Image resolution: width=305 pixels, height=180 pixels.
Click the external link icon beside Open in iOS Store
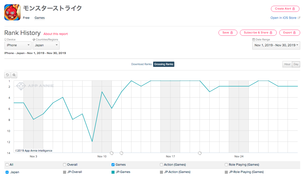coord(299,18)
